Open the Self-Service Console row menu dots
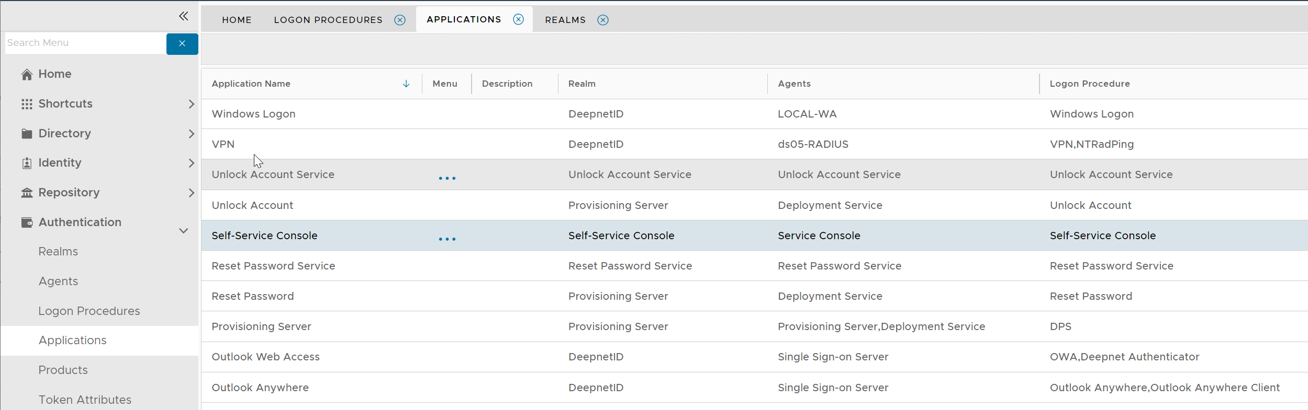The image size is (1308, 410). [447, 239]
